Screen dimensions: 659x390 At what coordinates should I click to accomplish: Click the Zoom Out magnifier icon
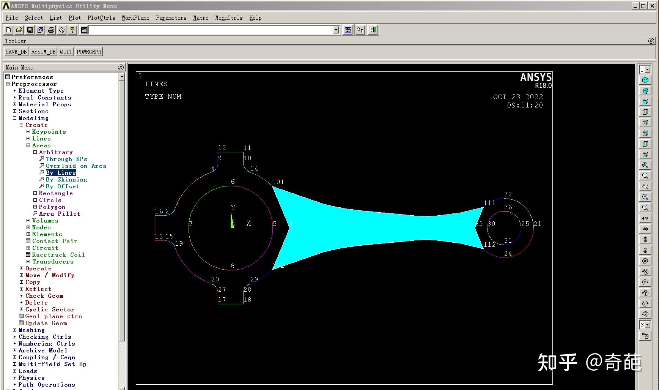tap(645, 208)
